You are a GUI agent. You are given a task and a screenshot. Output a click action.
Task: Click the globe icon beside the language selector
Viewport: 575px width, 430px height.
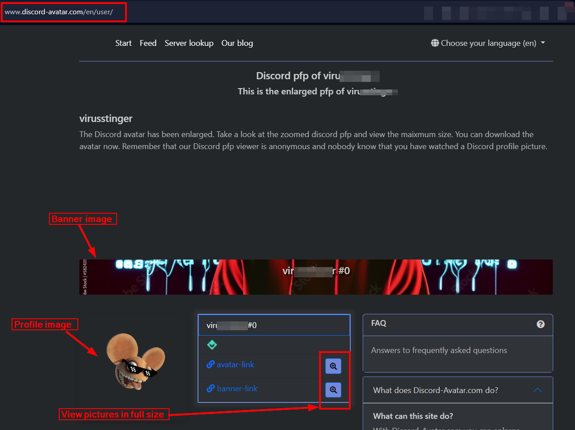pos(435,43)
